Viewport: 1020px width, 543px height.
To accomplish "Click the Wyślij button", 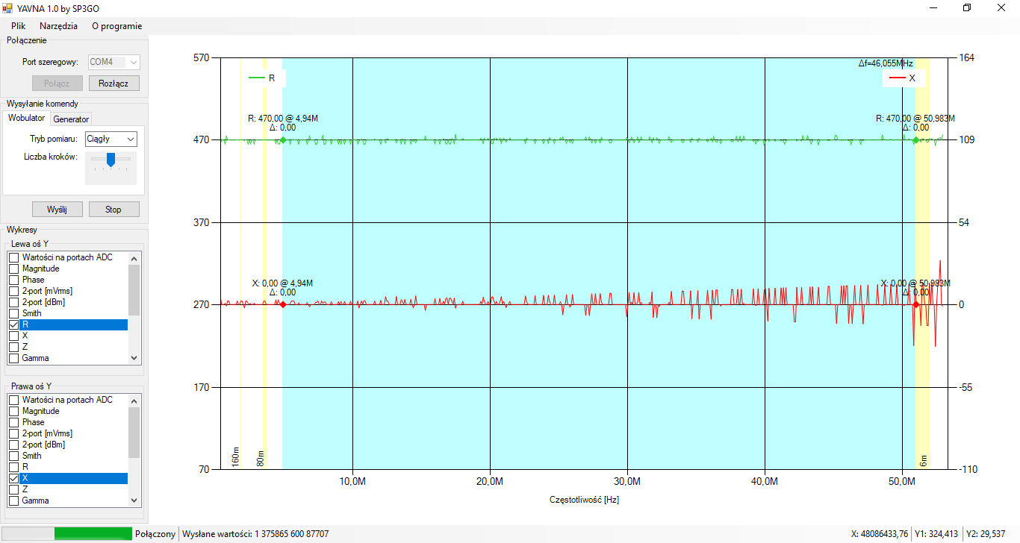I will [x=57, y=210].
